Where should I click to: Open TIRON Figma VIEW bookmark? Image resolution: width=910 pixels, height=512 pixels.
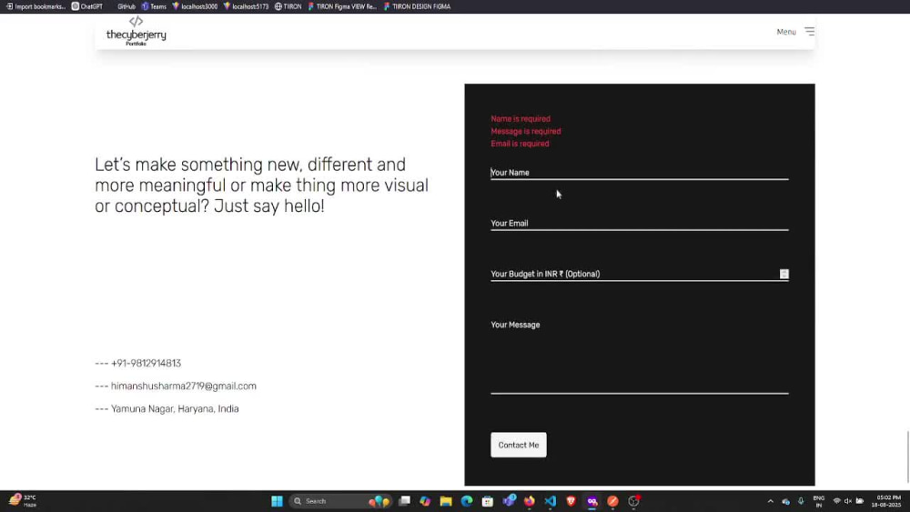point(342,6)
